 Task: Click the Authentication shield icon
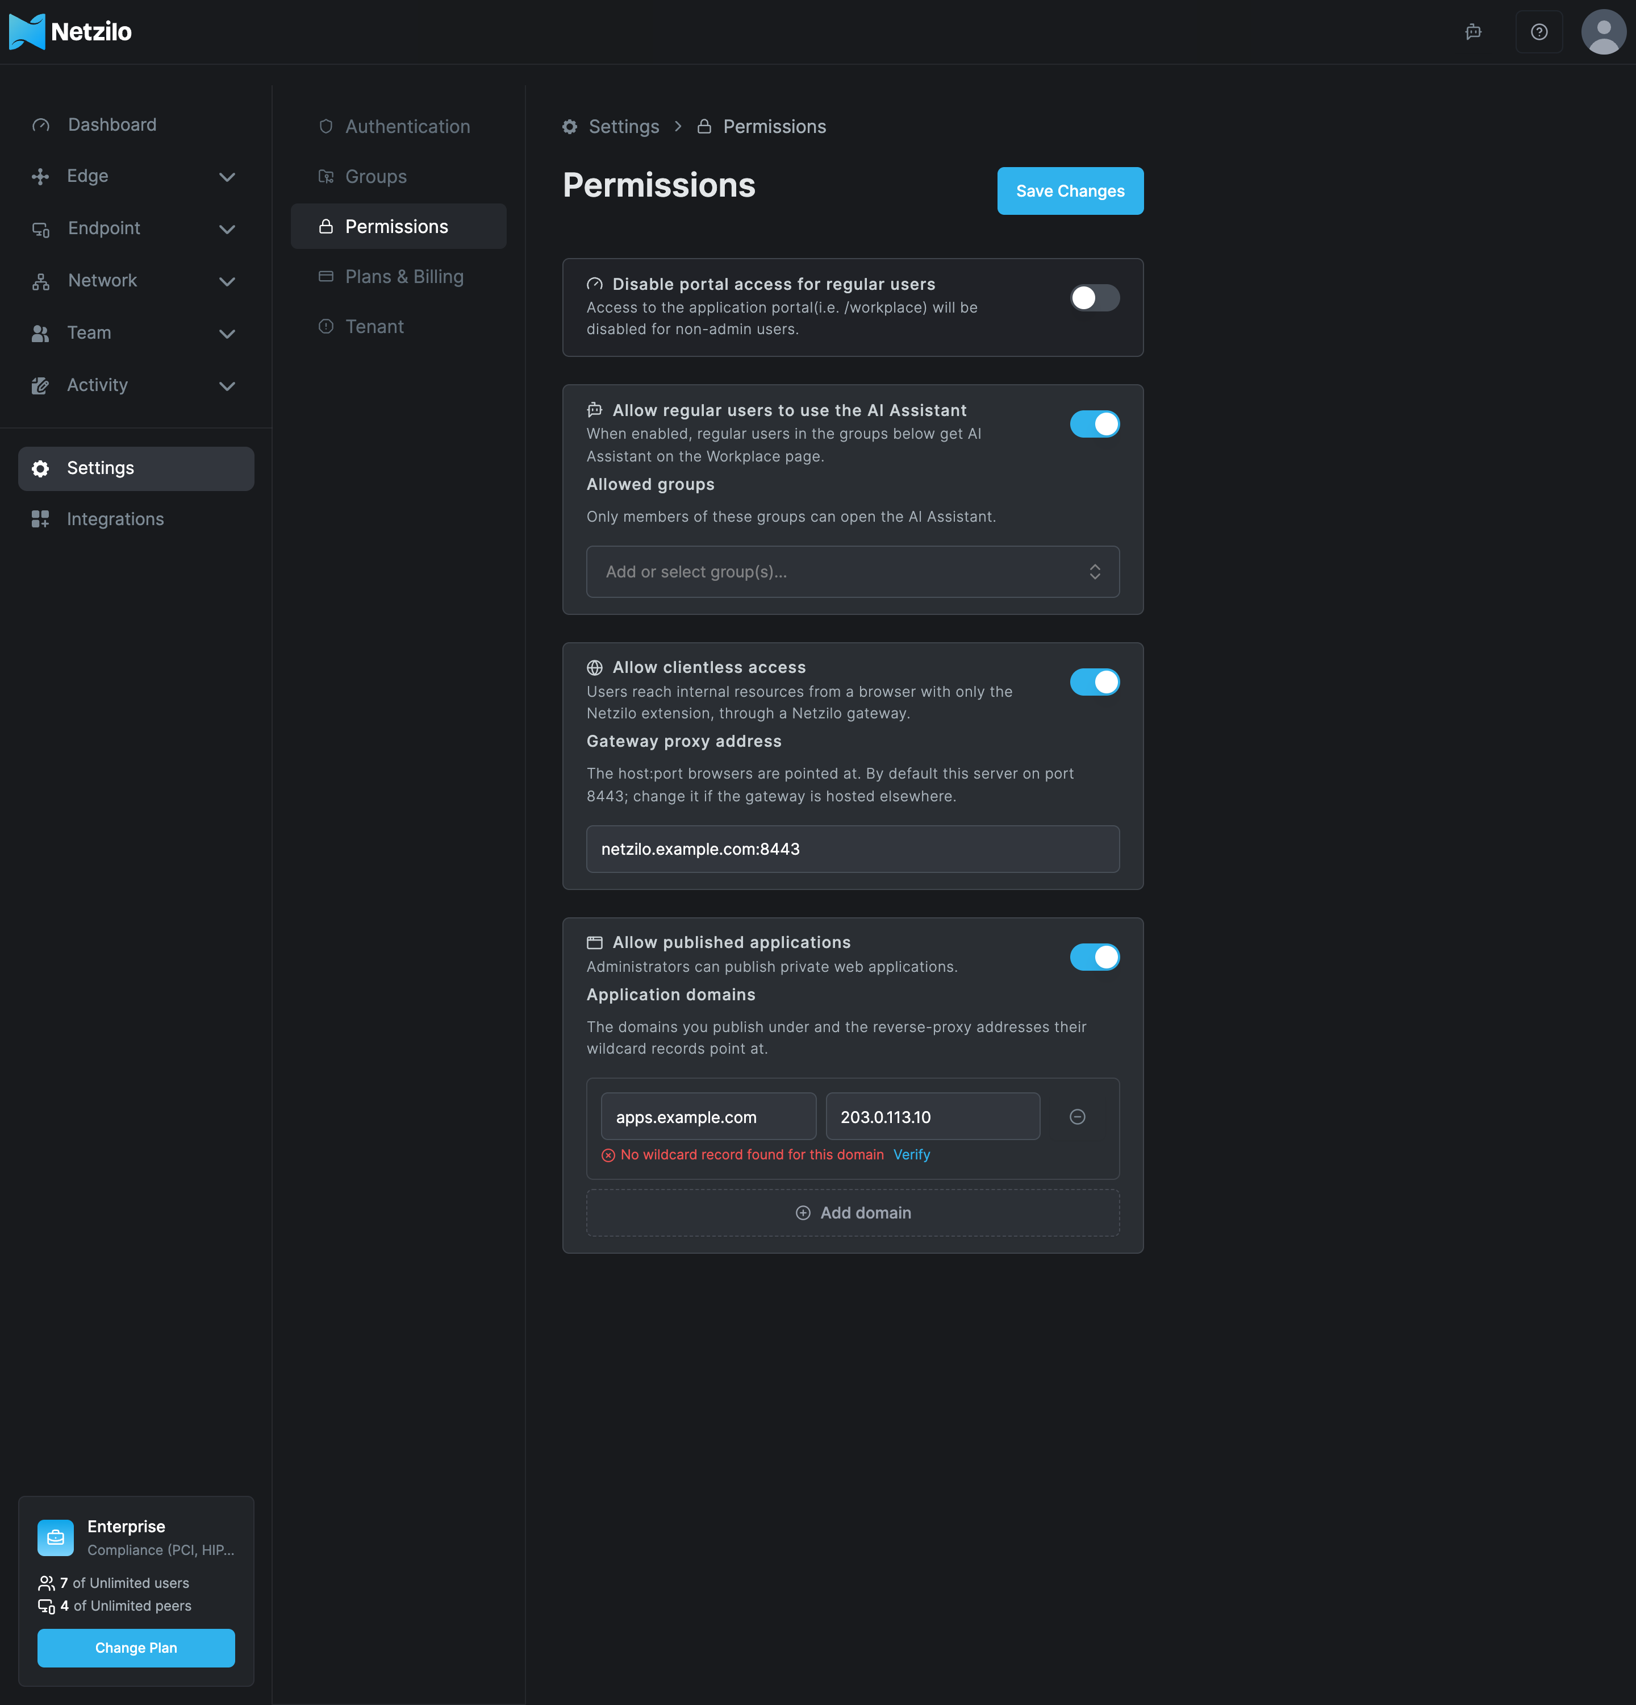pos(326,127)
